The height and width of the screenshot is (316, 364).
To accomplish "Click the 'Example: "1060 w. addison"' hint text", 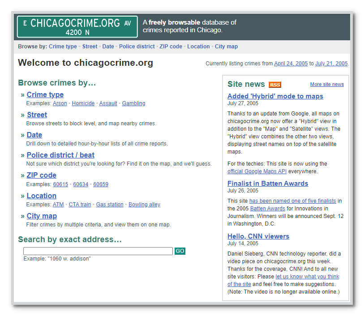I will 57,259.
